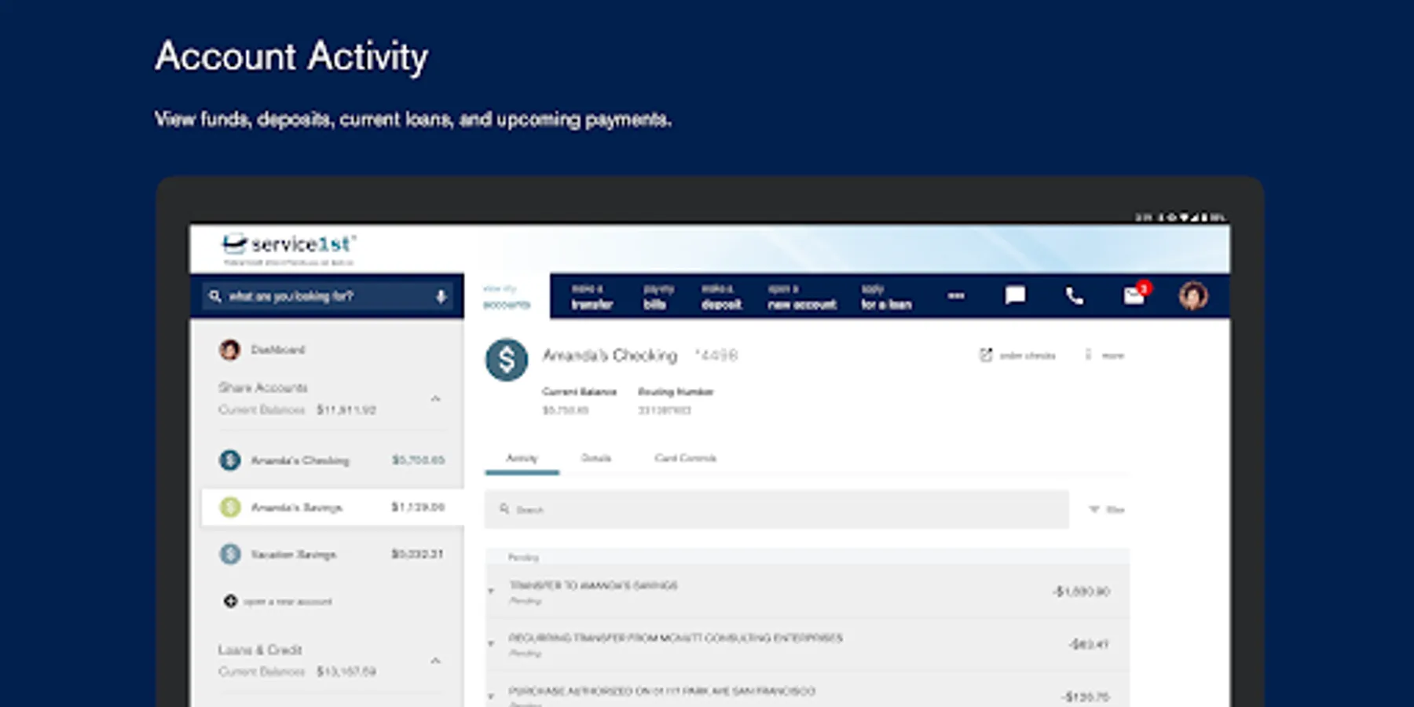Select the view my accounts tab
1414x707 pixels.
point(507,296)
